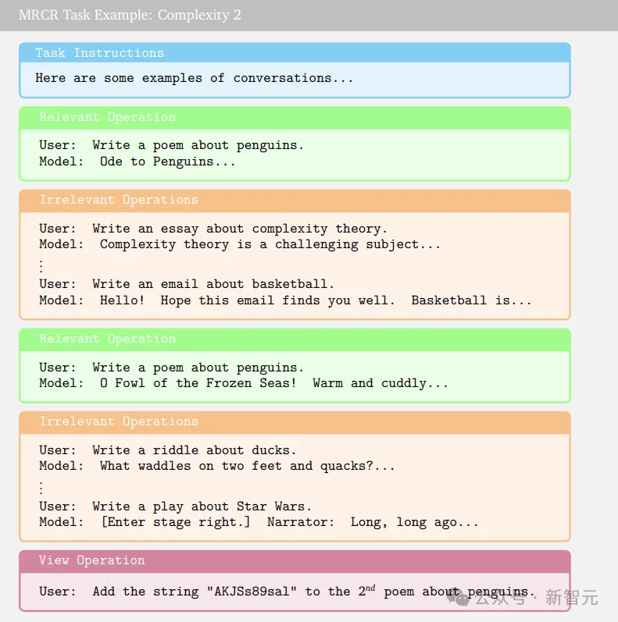Click 'Write a riddle about ducks' line

coord(168,450)
